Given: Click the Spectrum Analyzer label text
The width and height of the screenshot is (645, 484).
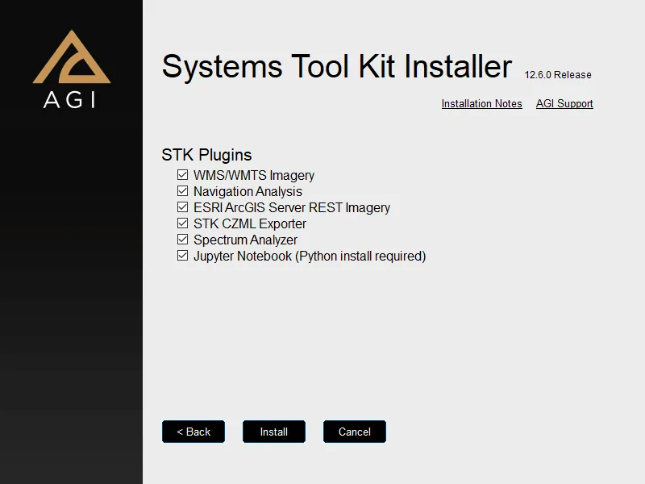Looking at the screenshot, I should tap(245, 240).
